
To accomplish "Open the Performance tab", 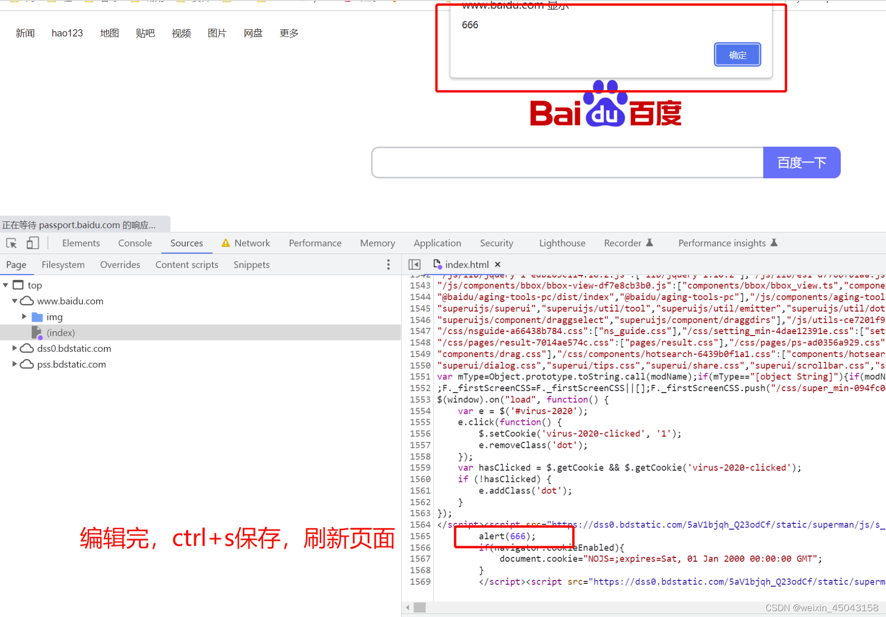I will click(315, 243).
